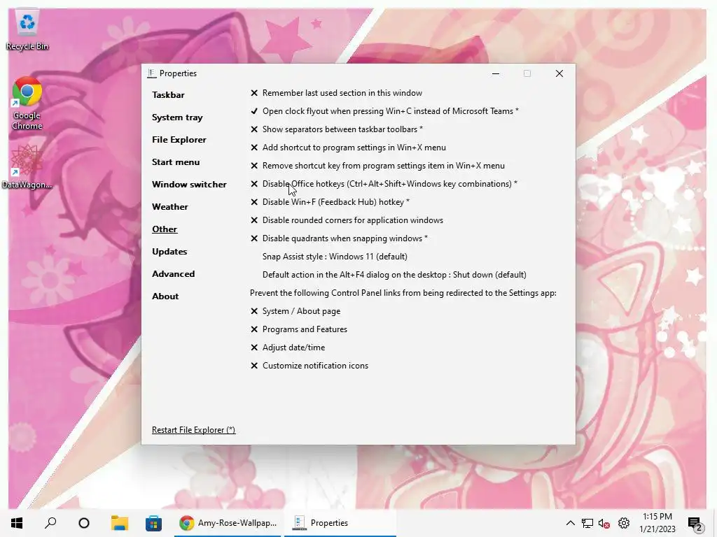Launch File Explorer from taskbar
The width and height of the screenshot is (717, 537).
tap(119, 523)
